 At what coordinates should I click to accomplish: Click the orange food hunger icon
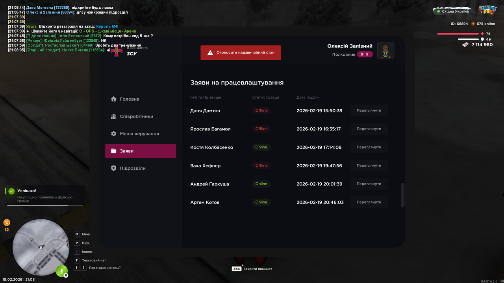click(7, 222)
